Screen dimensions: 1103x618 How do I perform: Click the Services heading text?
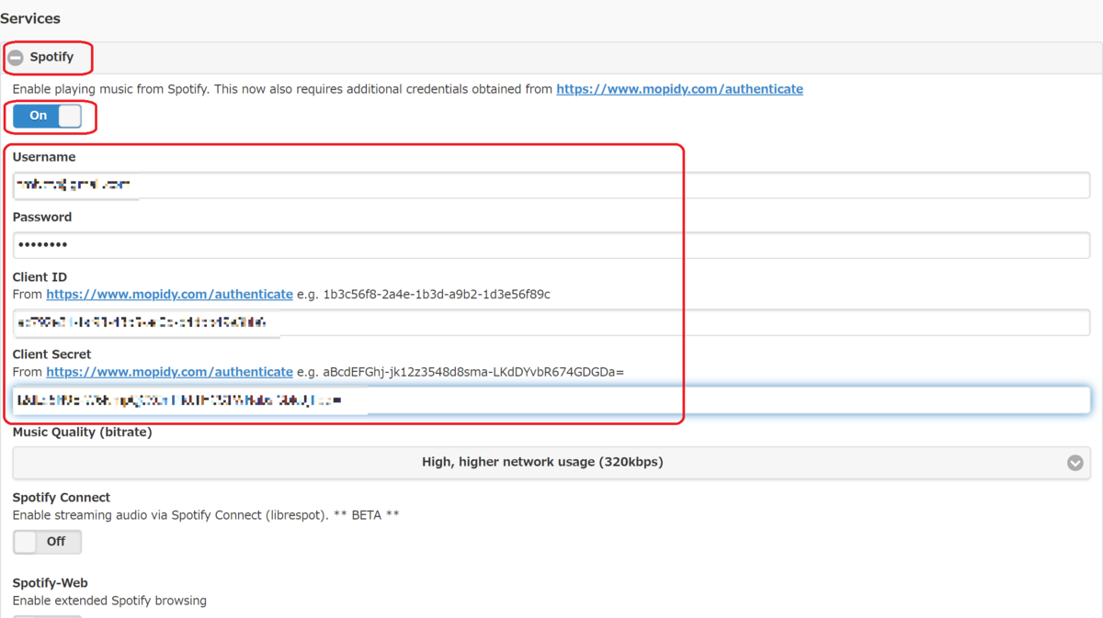(x=30, y=18)
